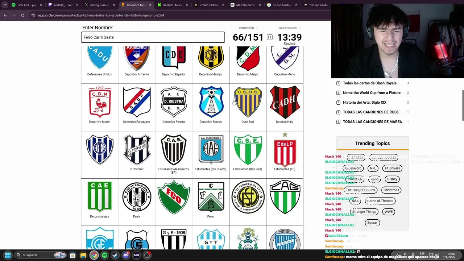Click the El Porvenir crest

(x=137, y=149)
